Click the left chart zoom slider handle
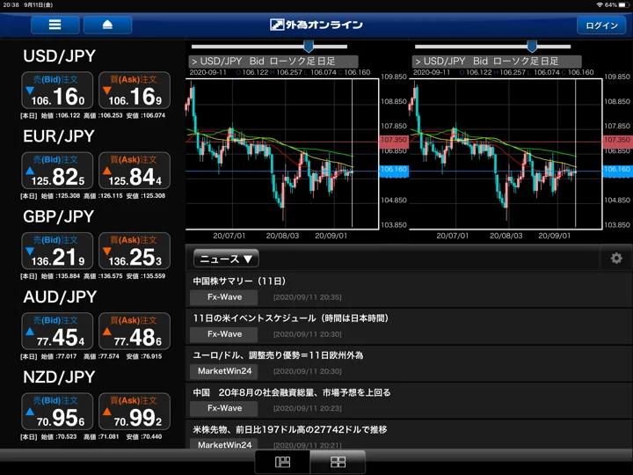This screenshot has width=633, height=475. pyautogui.click(x=309, y=46)
